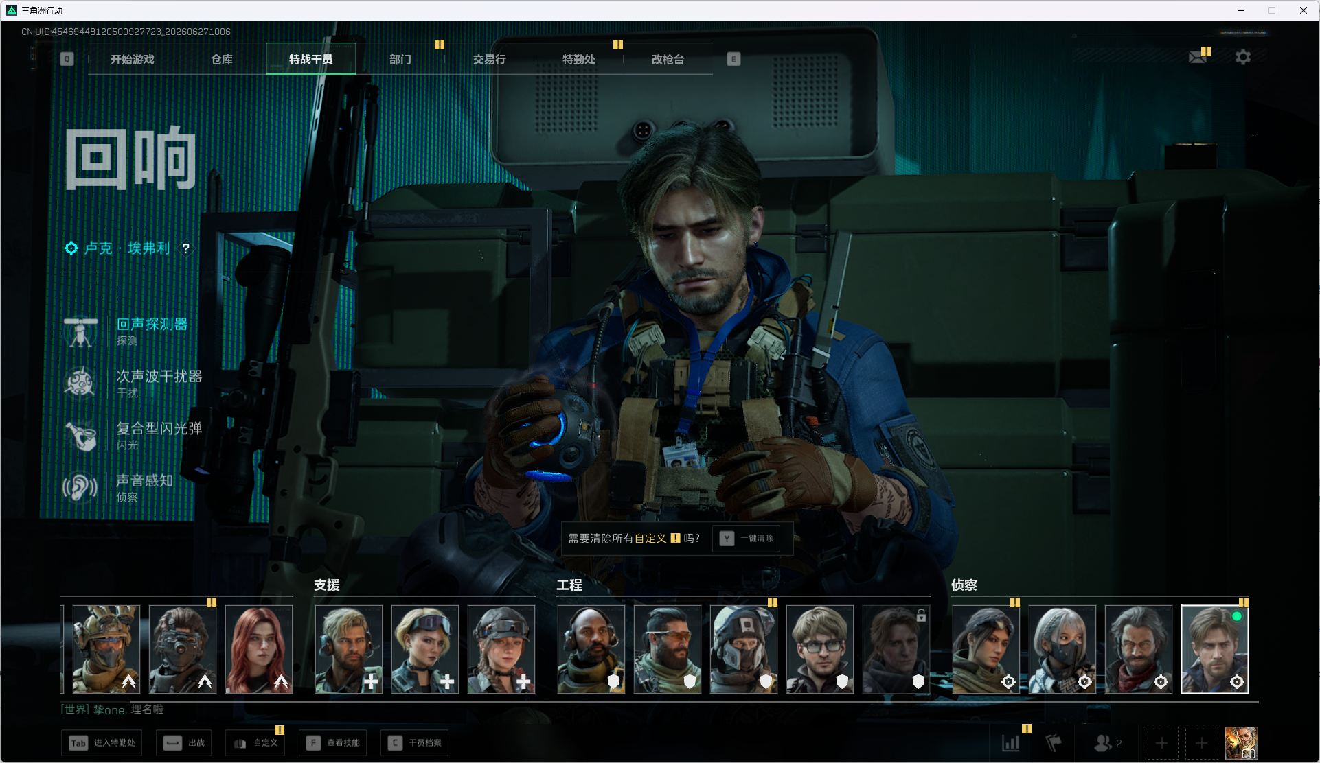The height and width of the screenshot is (763, 1320).
Task: Click the second empty squad plus slot
Action: pos(1201,743)
